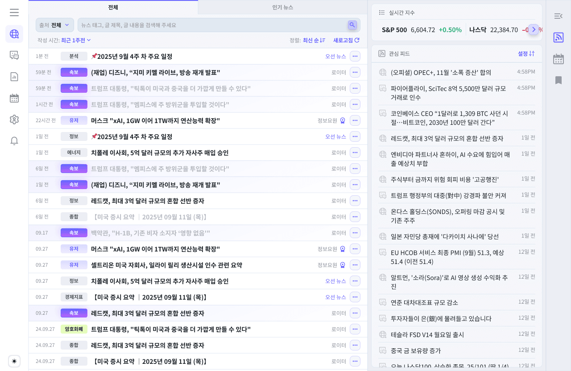Viewport: 571px width, 371px height.
Task: Open the 최근 1주전 time range dropdown
Action: pyautogui.click(x=76, y=40)
